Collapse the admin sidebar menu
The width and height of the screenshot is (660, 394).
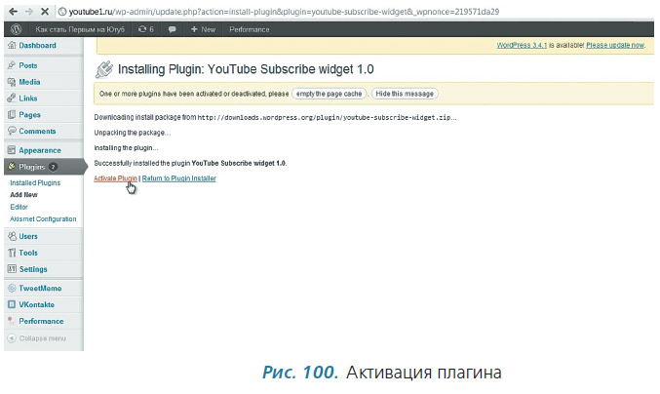pyautogui.click(x=37, y=338)
